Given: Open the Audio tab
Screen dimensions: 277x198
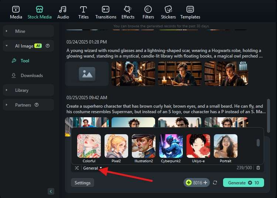Looking at the screenshot, I should pos(63,12).
